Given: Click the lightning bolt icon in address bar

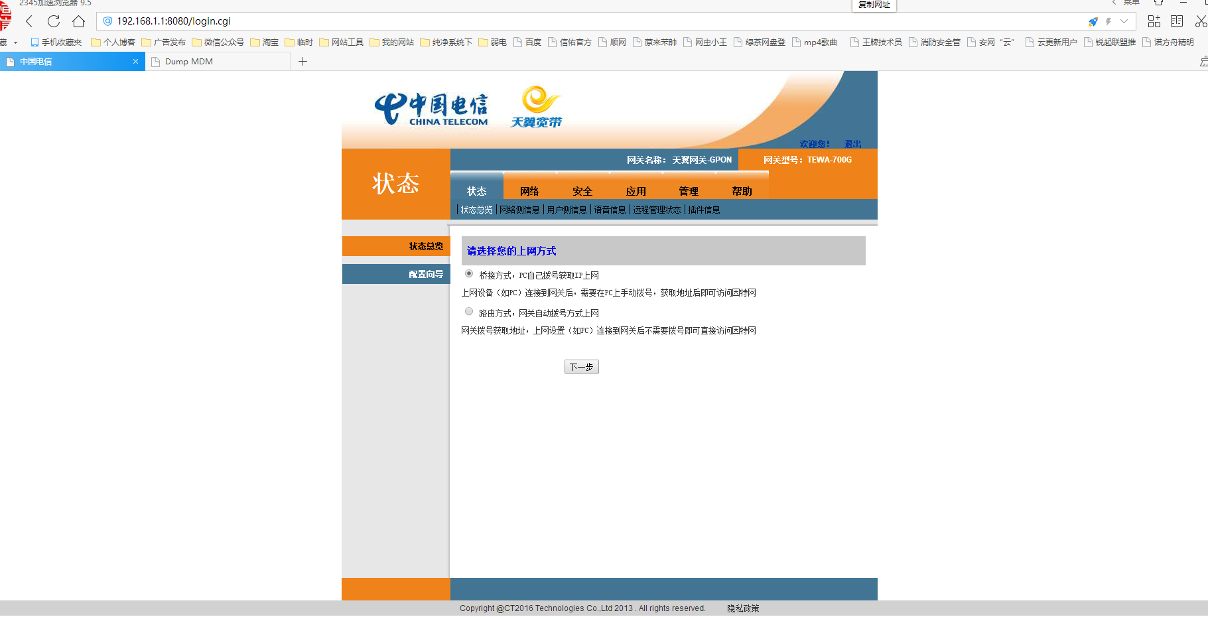Looking at the screenshot, I should click(x=1108, y=21).
